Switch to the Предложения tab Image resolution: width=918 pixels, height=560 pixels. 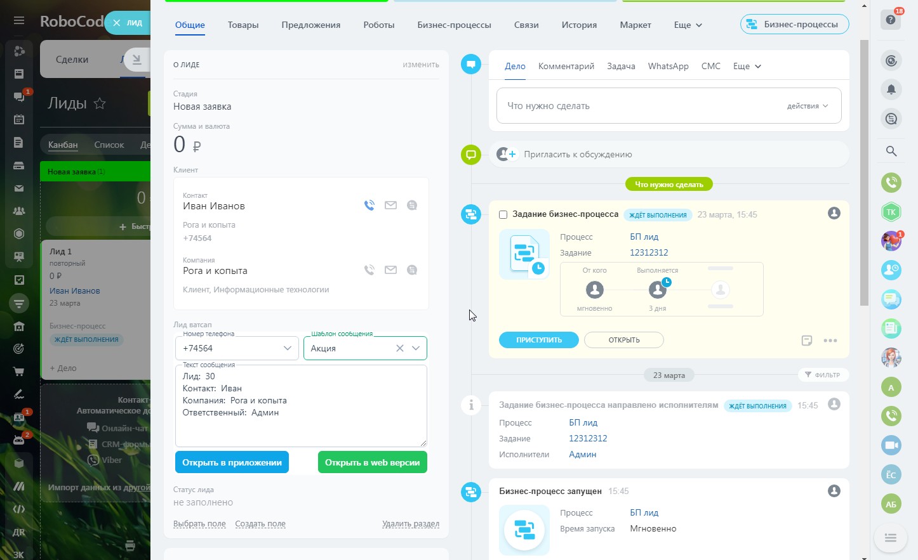[311, 25]
